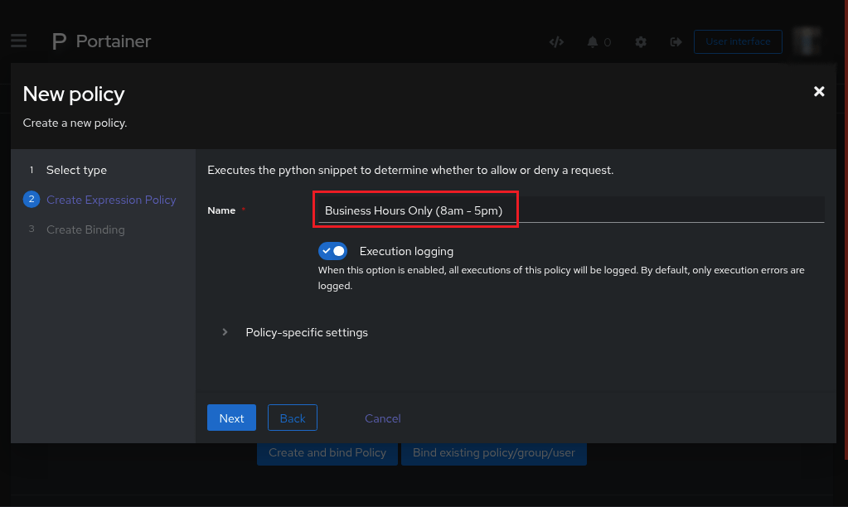Go Back to the previous wizard step
Image resolution: width=848 pixels, height=507 pixels.
(x=293, y=418)
